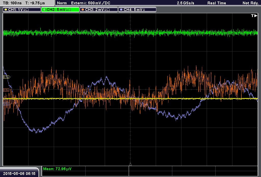The width and height of the screenshot is (261, 177).
Task: Click the trigger time triangle at bottom
Action: (130, 164)
